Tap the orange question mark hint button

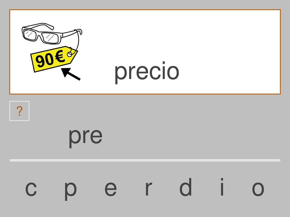click(x=19, y=111)
